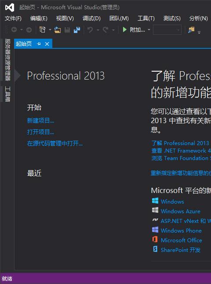
Task: Open the 调试(D) menu
Action: pyautogui.click(x=91, y=18)
